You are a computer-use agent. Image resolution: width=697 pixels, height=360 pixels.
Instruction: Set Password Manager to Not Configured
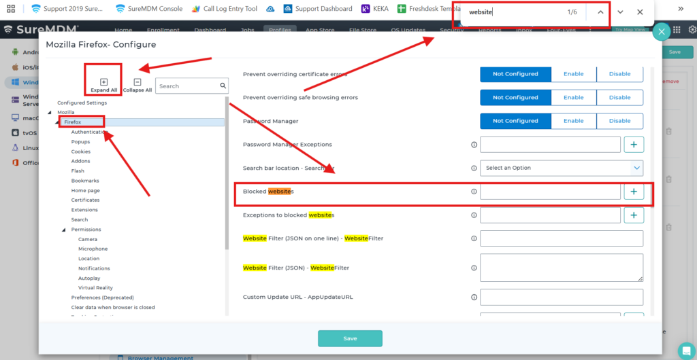(516, 121)
